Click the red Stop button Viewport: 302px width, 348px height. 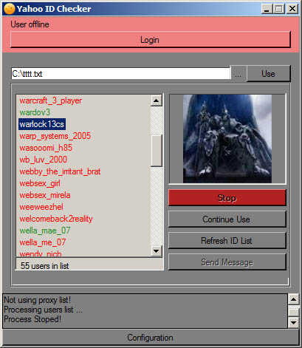coord(227,197)
